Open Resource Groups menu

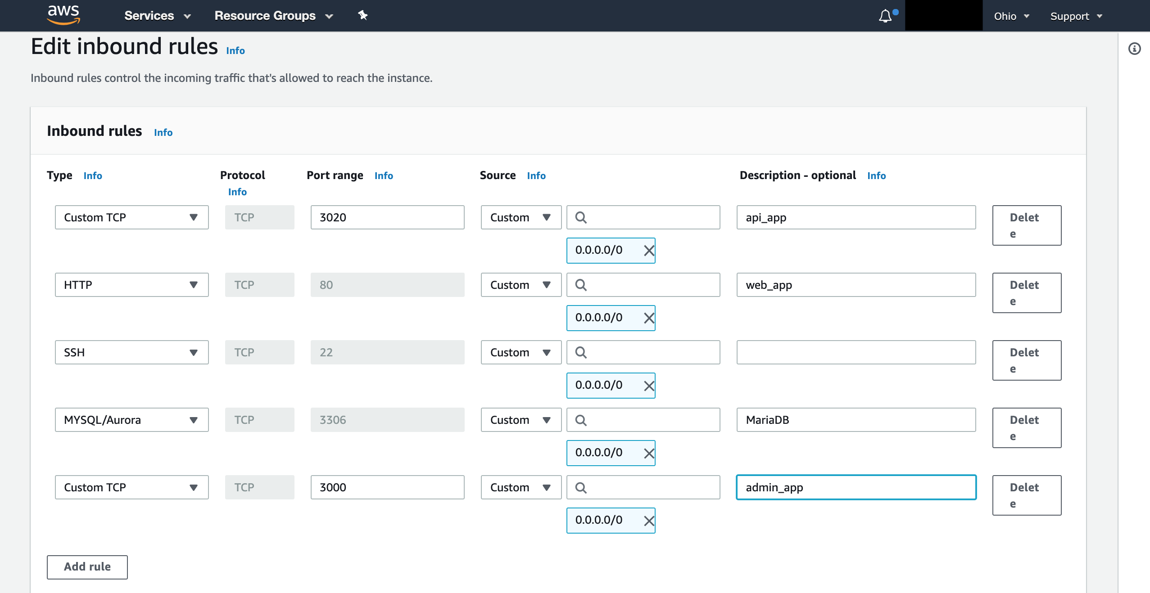click(274, 16)
